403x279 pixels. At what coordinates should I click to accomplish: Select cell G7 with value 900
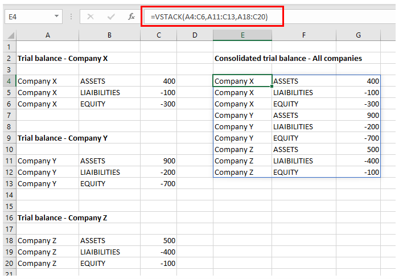pyautogui.click(x=358, y=115)
